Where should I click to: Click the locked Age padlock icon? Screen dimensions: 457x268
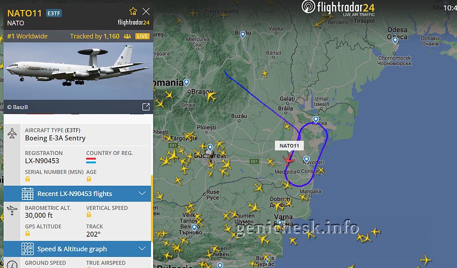[x=89, y=179]
